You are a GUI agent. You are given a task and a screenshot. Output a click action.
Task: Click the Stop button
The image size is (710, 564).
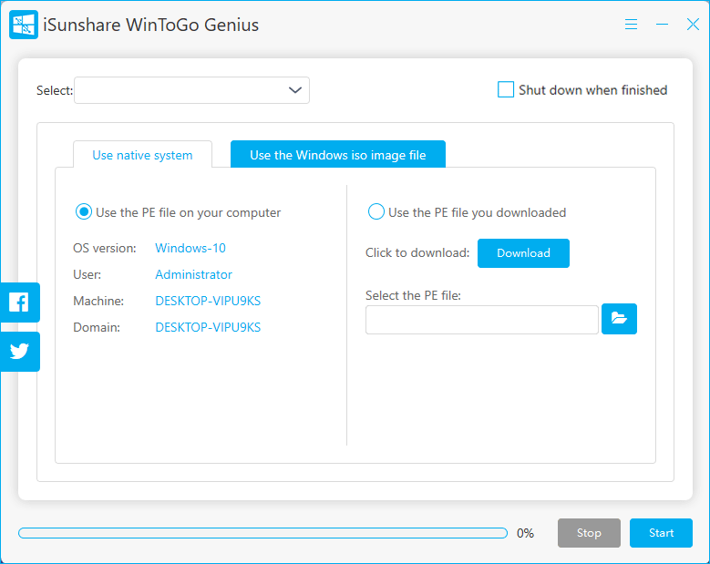pos(589,533)
